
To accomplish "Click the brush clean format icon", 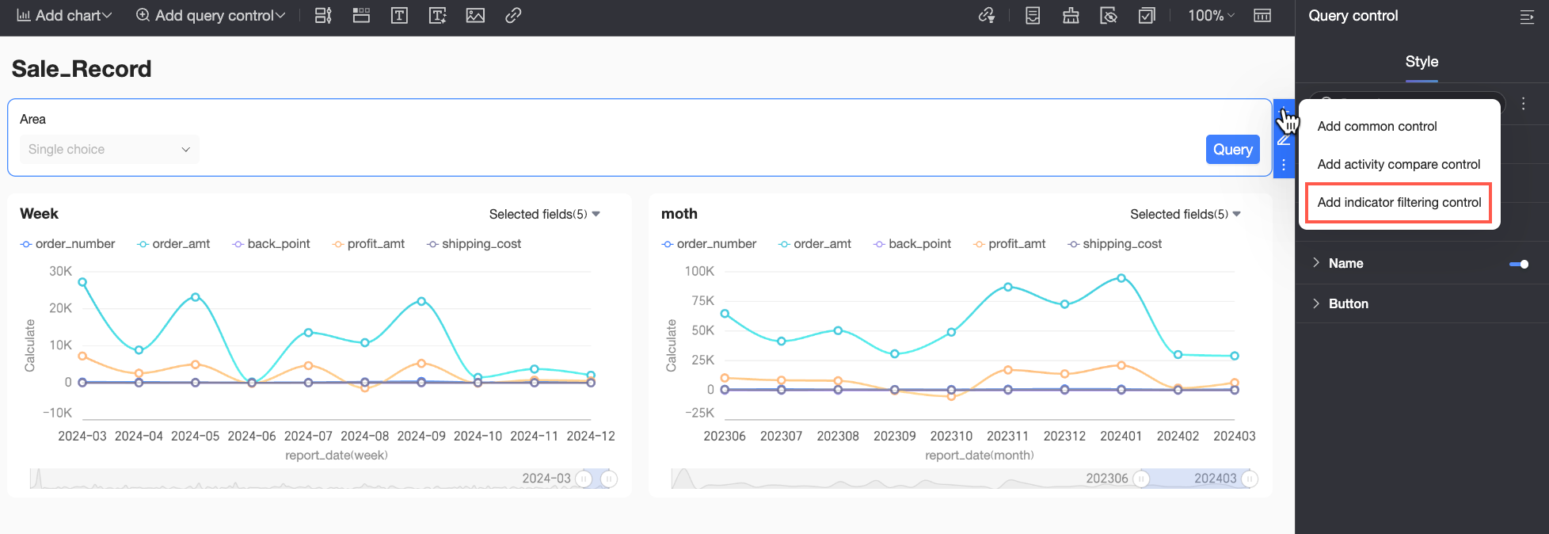I will coord(1071,16).
